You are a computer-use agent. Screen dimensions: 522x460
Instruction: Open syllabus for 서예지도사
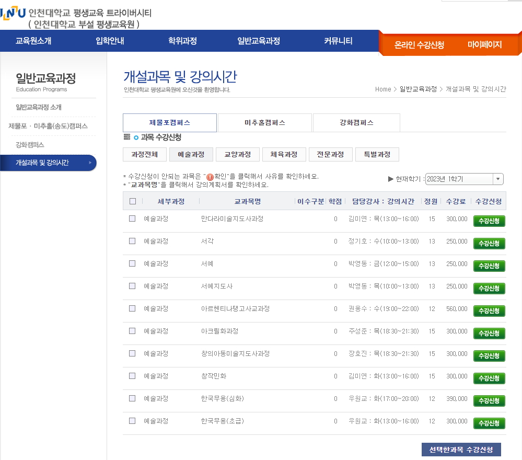pos(217,286)
